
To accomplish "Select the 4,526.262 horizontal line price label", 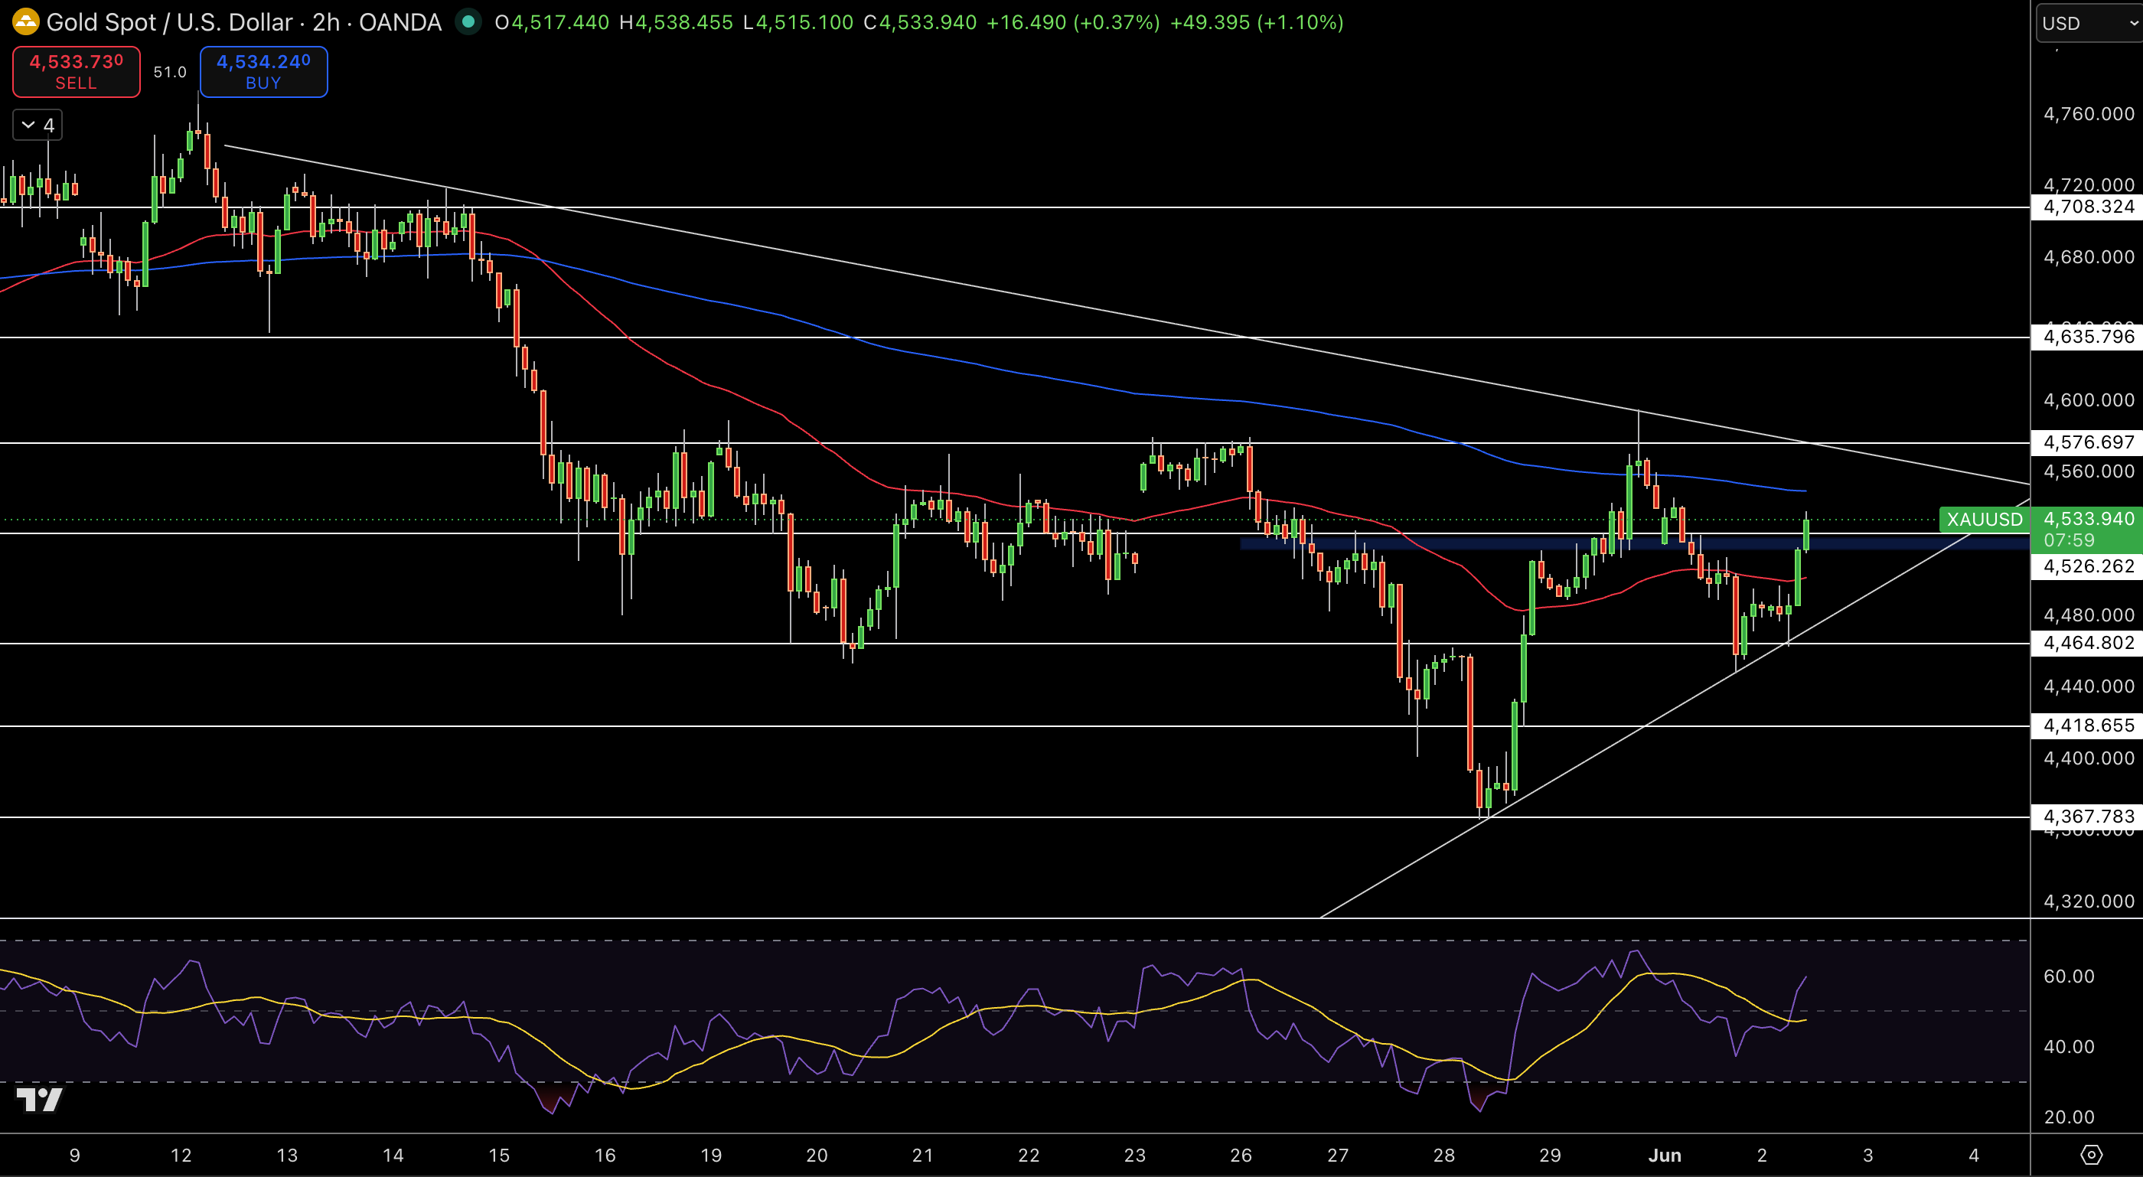I will (x=2088, y=566).
